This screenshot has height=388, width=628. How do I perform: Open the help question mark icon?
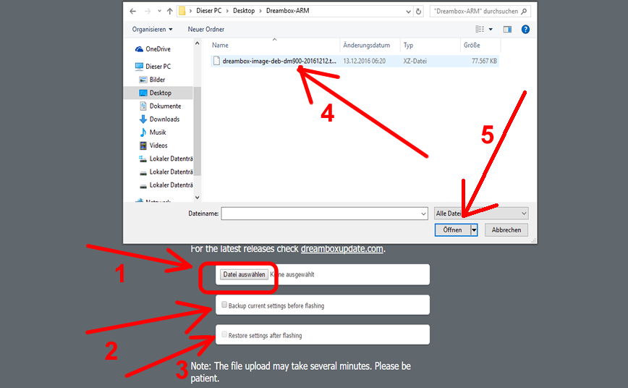pos(526,30)
